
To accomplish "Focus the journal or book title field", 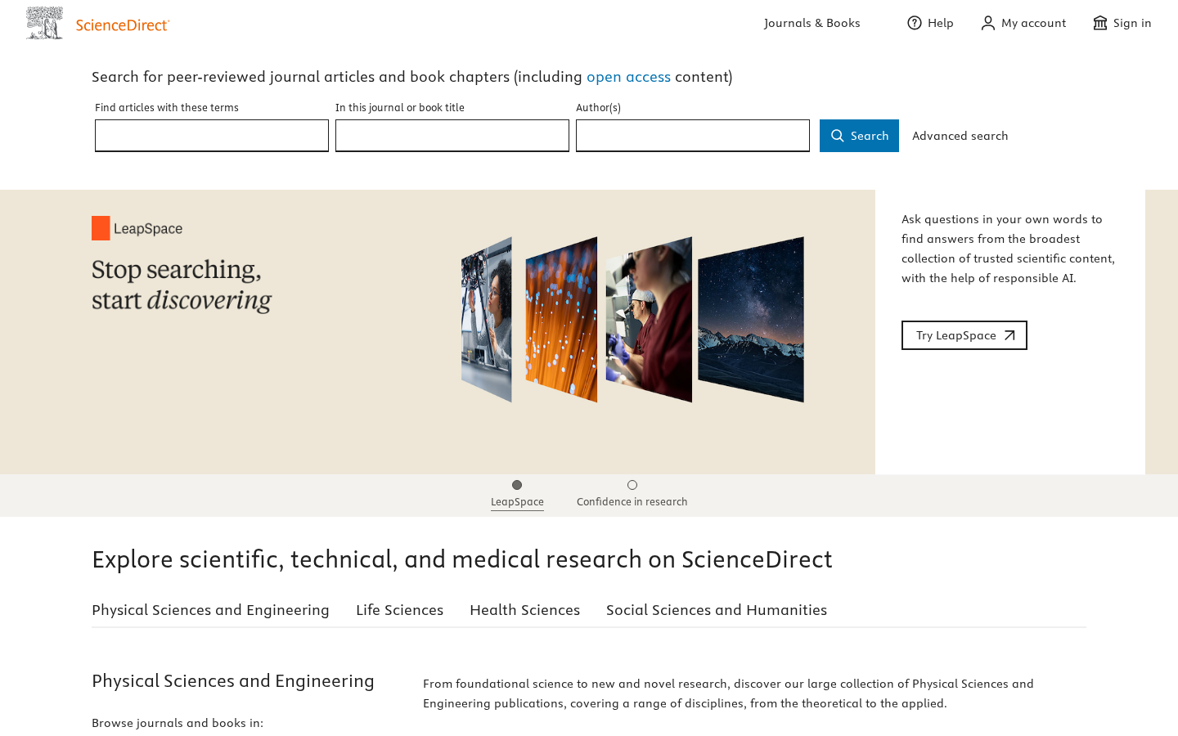I will pyautogui.click(x=452, y=136).
